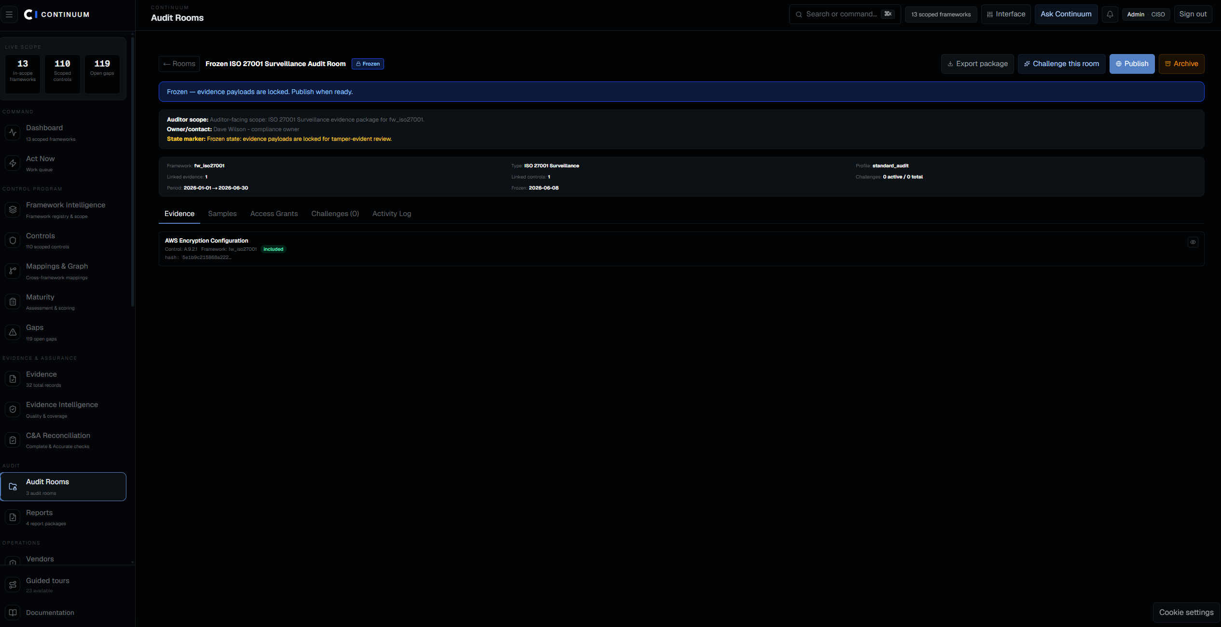Click the Dashboard pulse icon
The image size is (1221, 627).
point(13,132)
